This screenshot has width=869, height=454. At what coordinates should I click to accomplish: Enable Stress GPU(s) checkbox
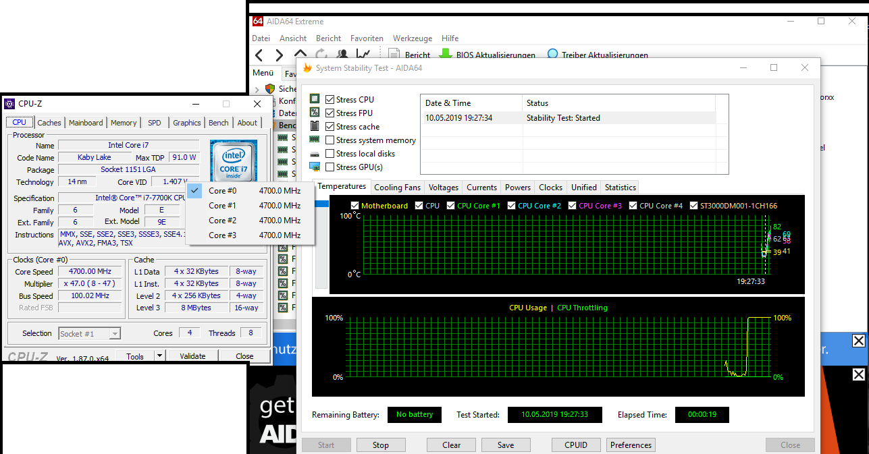(330, 167)
